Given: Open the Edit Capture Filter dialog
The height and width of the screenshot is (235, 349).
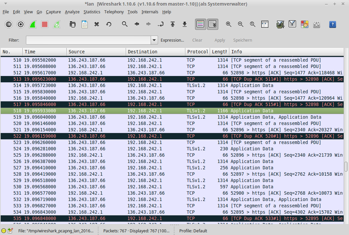Looking at the screenshot, I should click(x=280, y=24).
